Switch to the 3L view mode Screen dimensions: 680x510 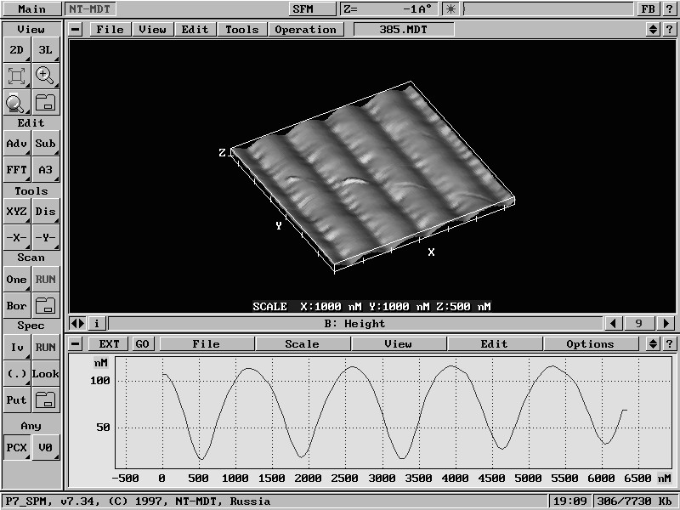point(45,50)
